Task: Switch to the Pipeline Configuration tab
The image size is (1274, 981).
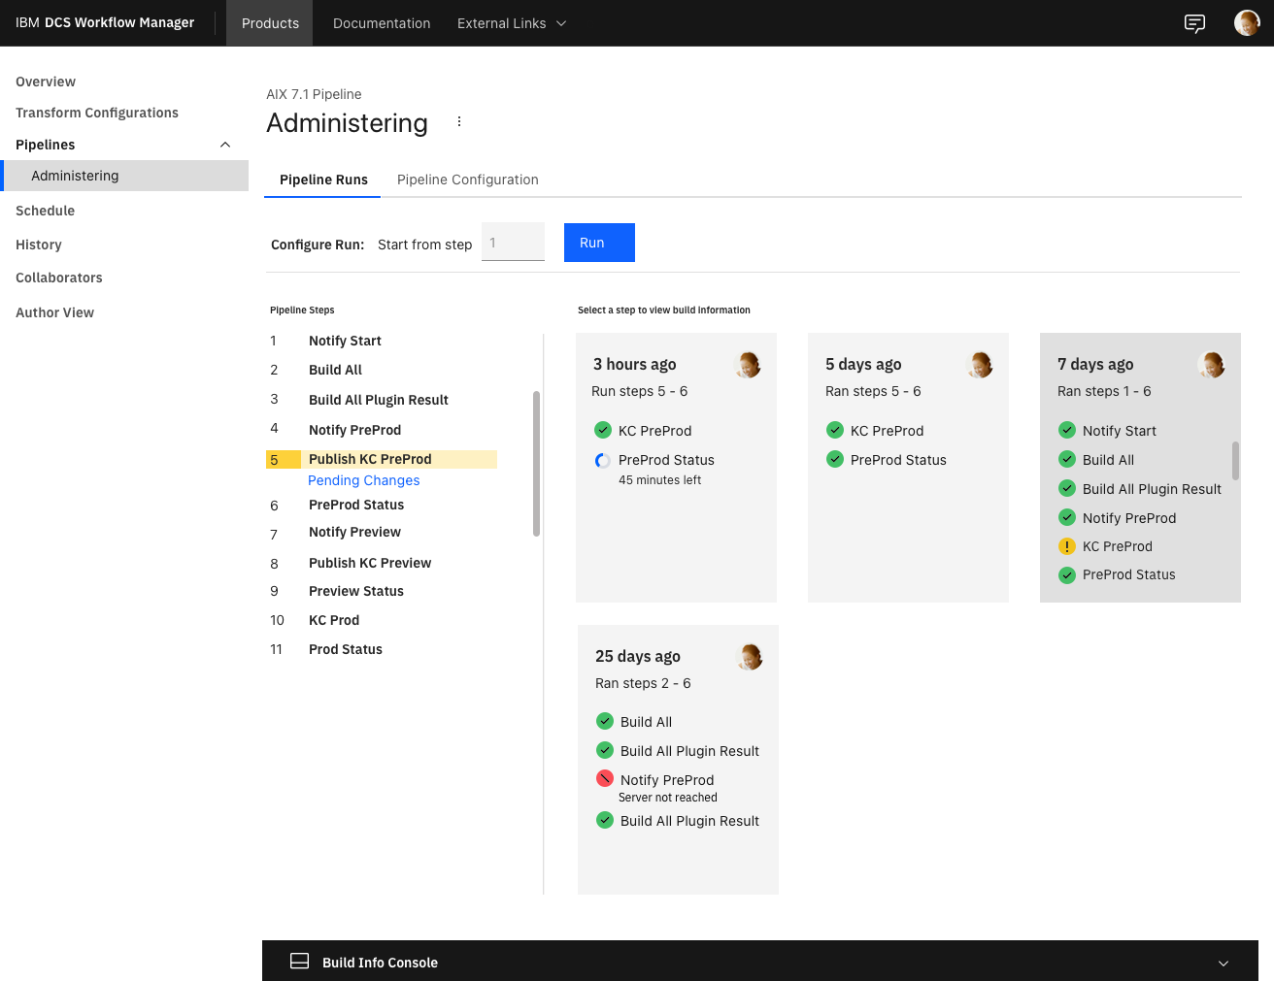Action: point(467,180)
